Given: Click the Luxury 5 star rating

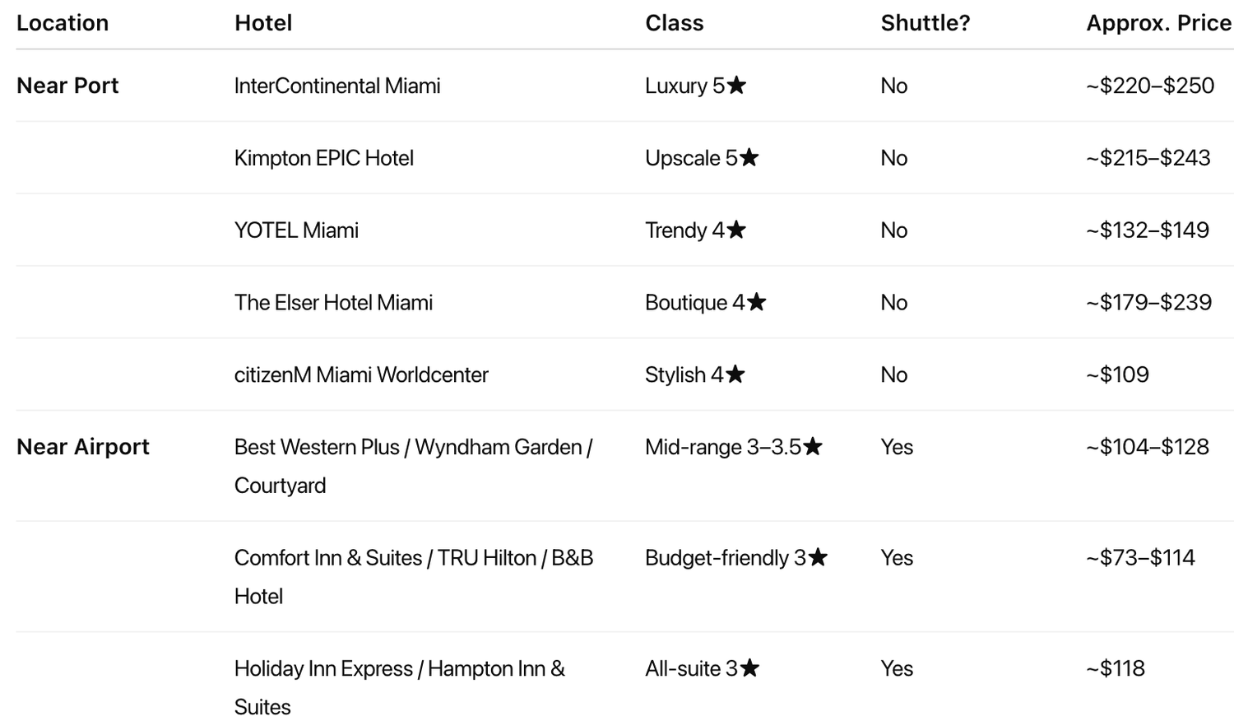Looking at the screenshot, I should coord(696,86).
